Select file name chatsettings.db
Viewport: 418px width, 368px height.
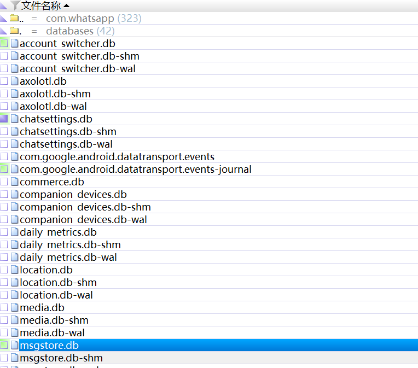point(56,119)
